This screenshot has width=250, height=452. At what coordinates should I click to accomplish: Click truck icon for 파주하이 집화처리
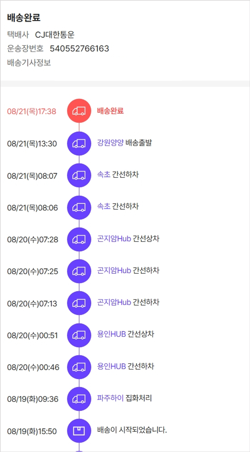[x=79, y=399]
